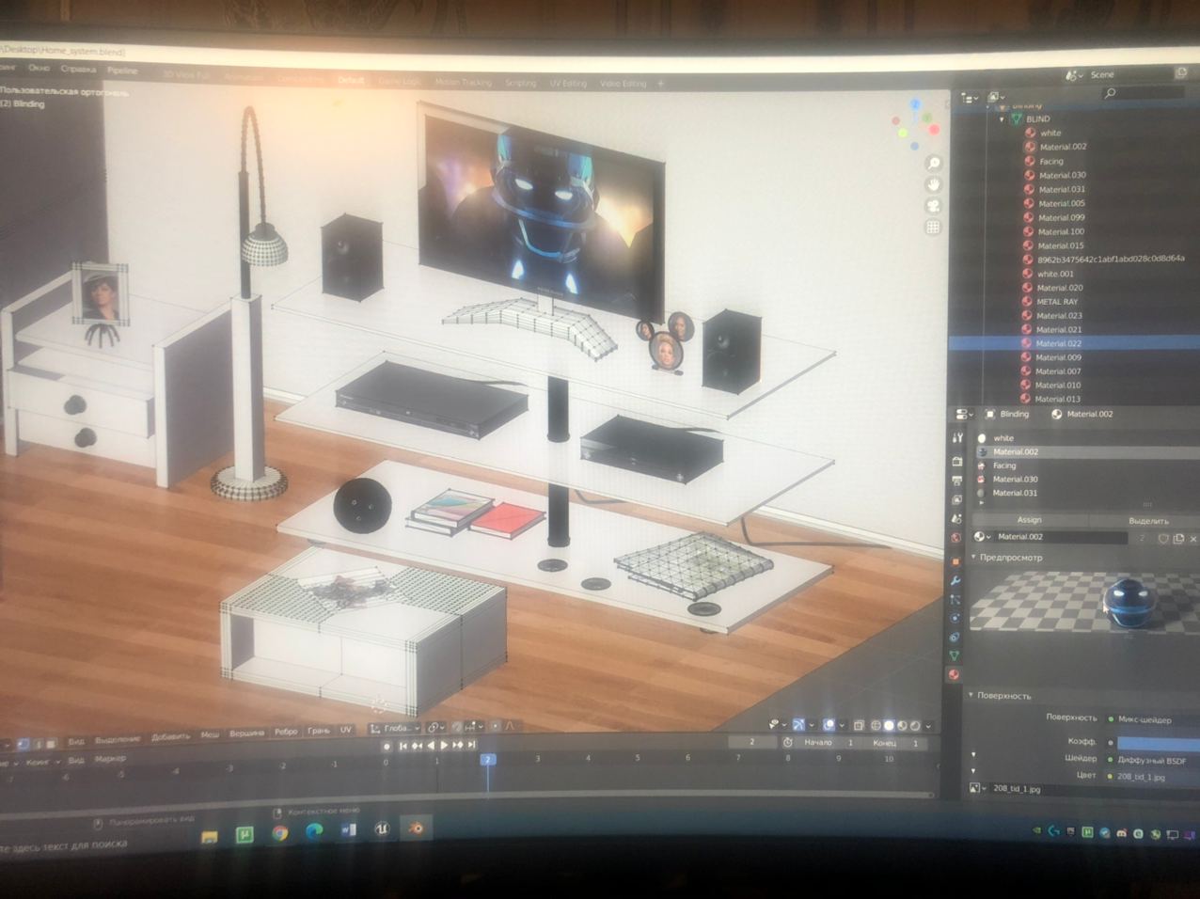1200x899 pixels.
Task: Open Microsoft Edge from the taskbar
Action: tap(314, 832)
